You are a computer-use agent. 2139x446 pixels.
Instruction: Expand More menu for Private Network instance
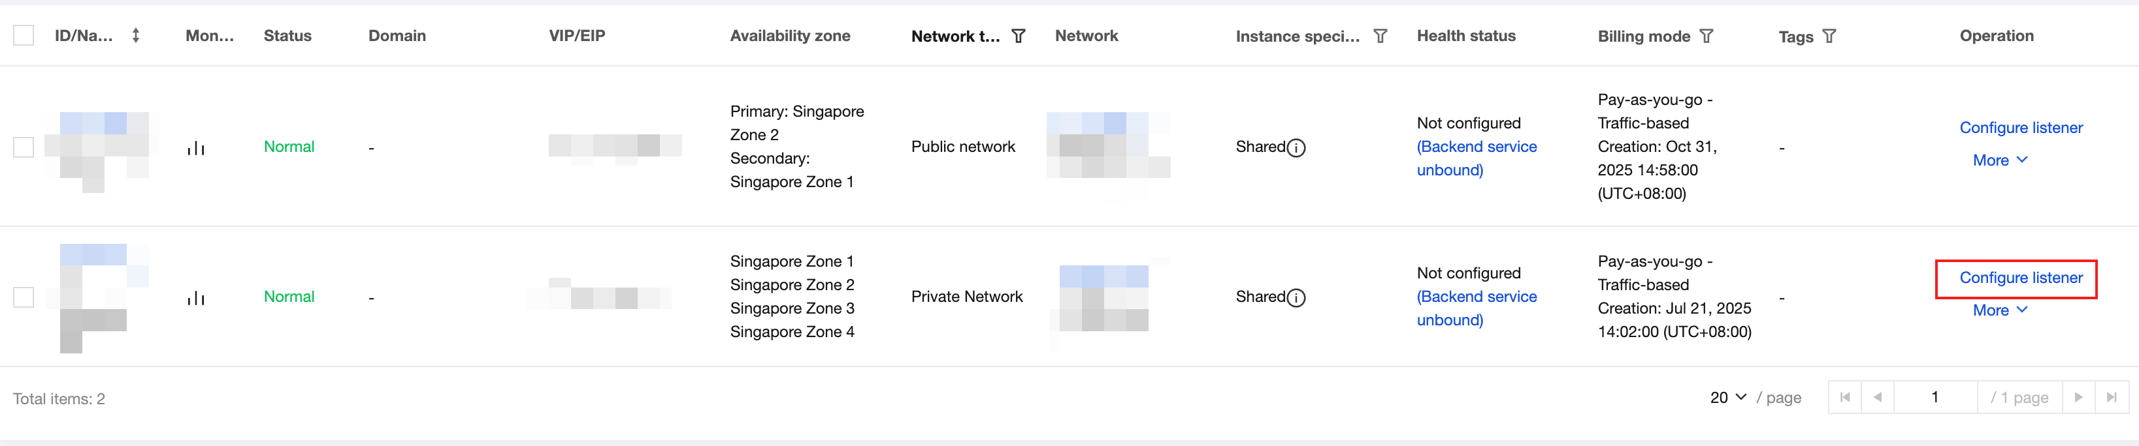tap(1999, 310)
